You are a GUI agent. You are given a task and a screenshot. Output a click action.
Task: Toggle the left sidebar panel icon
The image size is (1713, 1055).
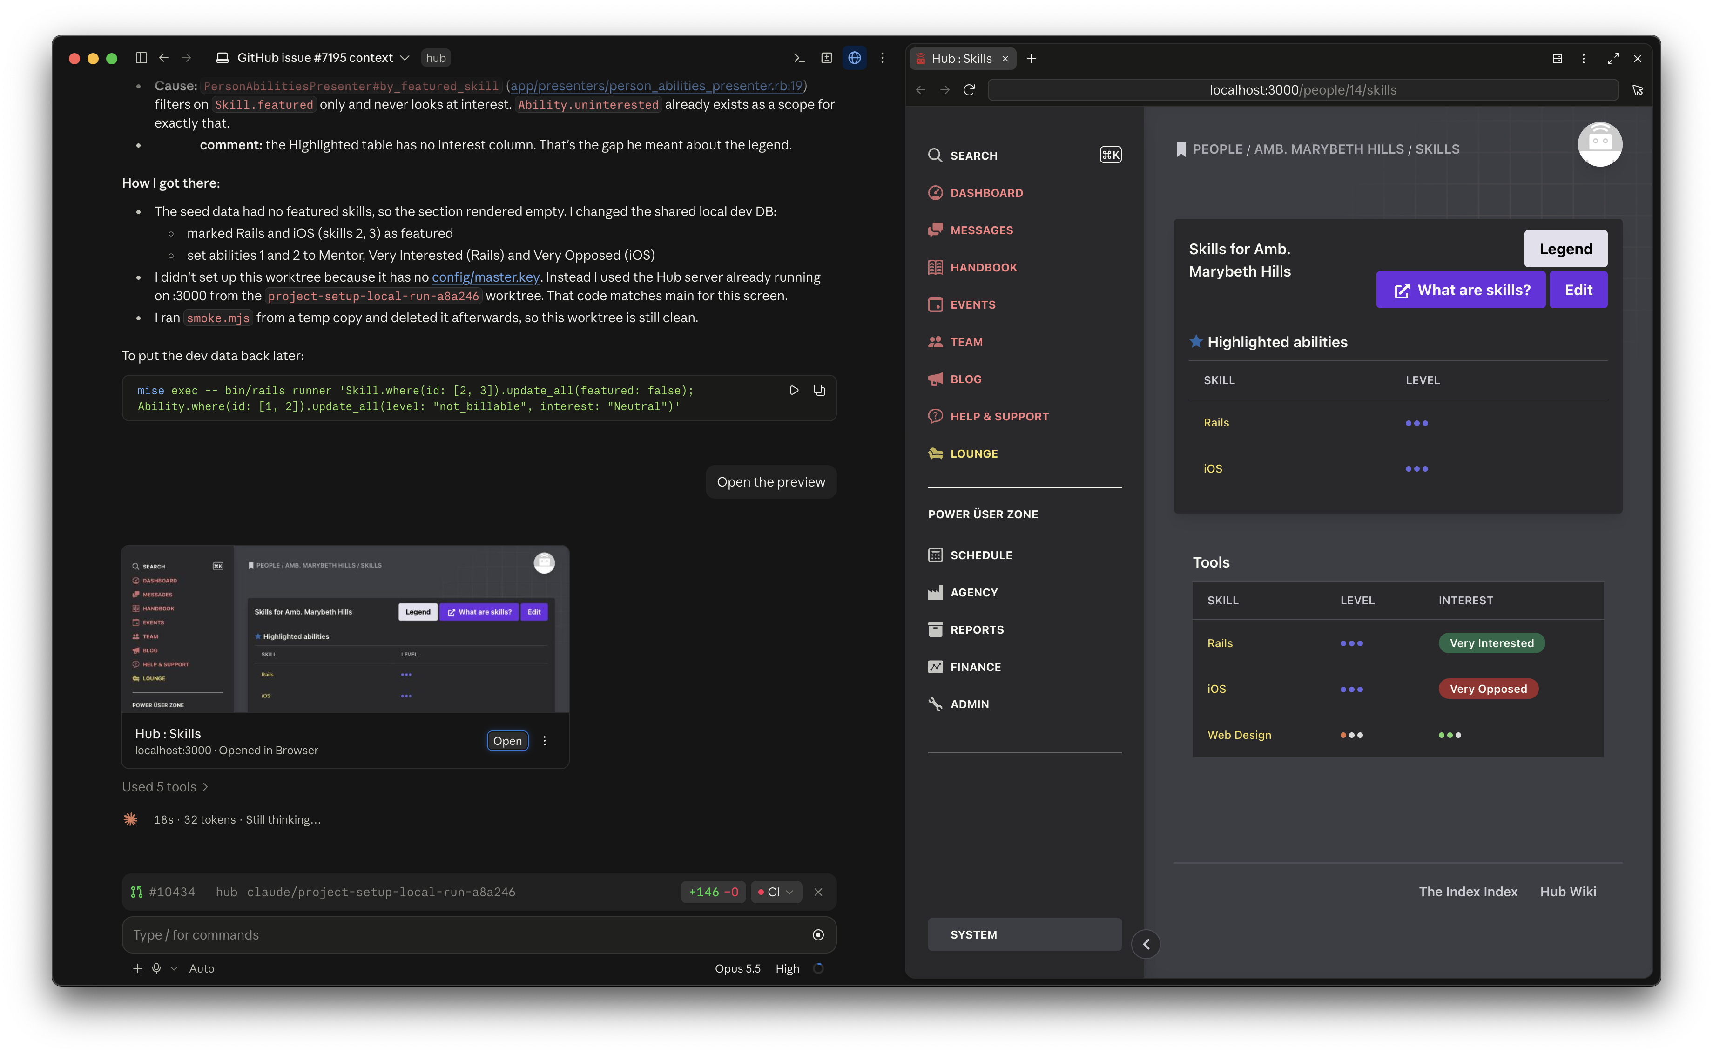click(x=141, y=58)
